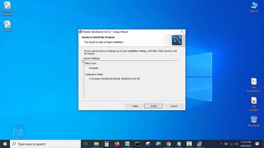264x148 pixels.
Task: Open the Camtasia taskbar icon
Action: point(189,144)
